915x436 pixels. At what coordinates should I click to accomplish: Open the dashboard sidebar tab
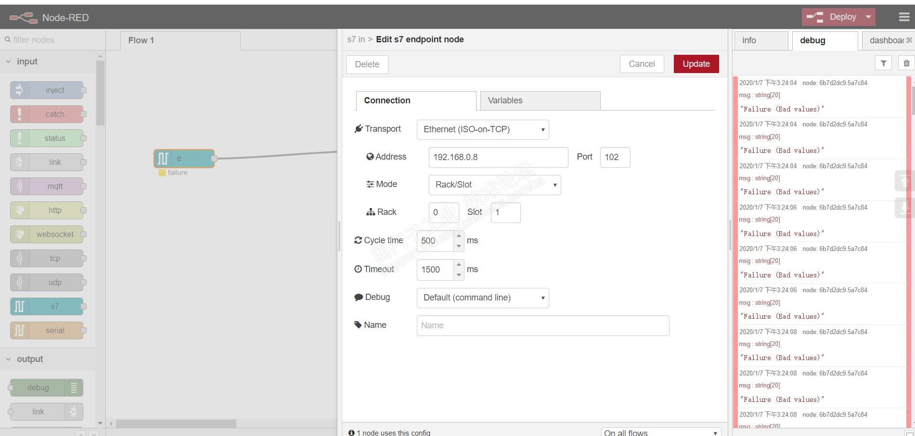point(886,40)
